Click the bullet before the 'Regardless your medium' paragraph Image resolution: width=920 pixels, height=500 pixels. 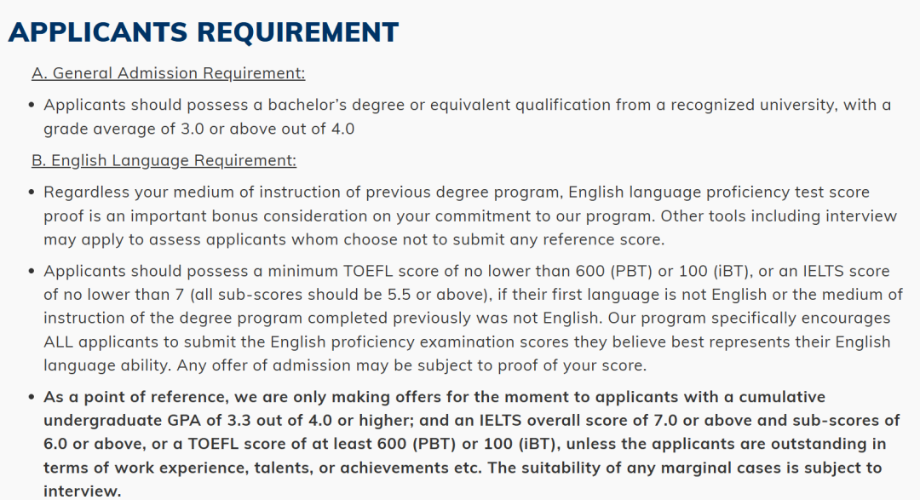tap(32, 192)
